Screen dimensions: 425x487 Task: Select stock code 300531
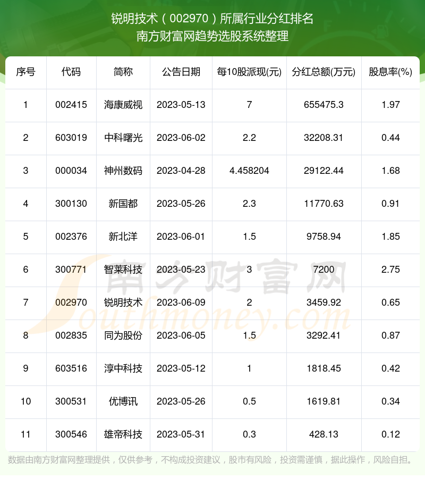click(71, 401)
